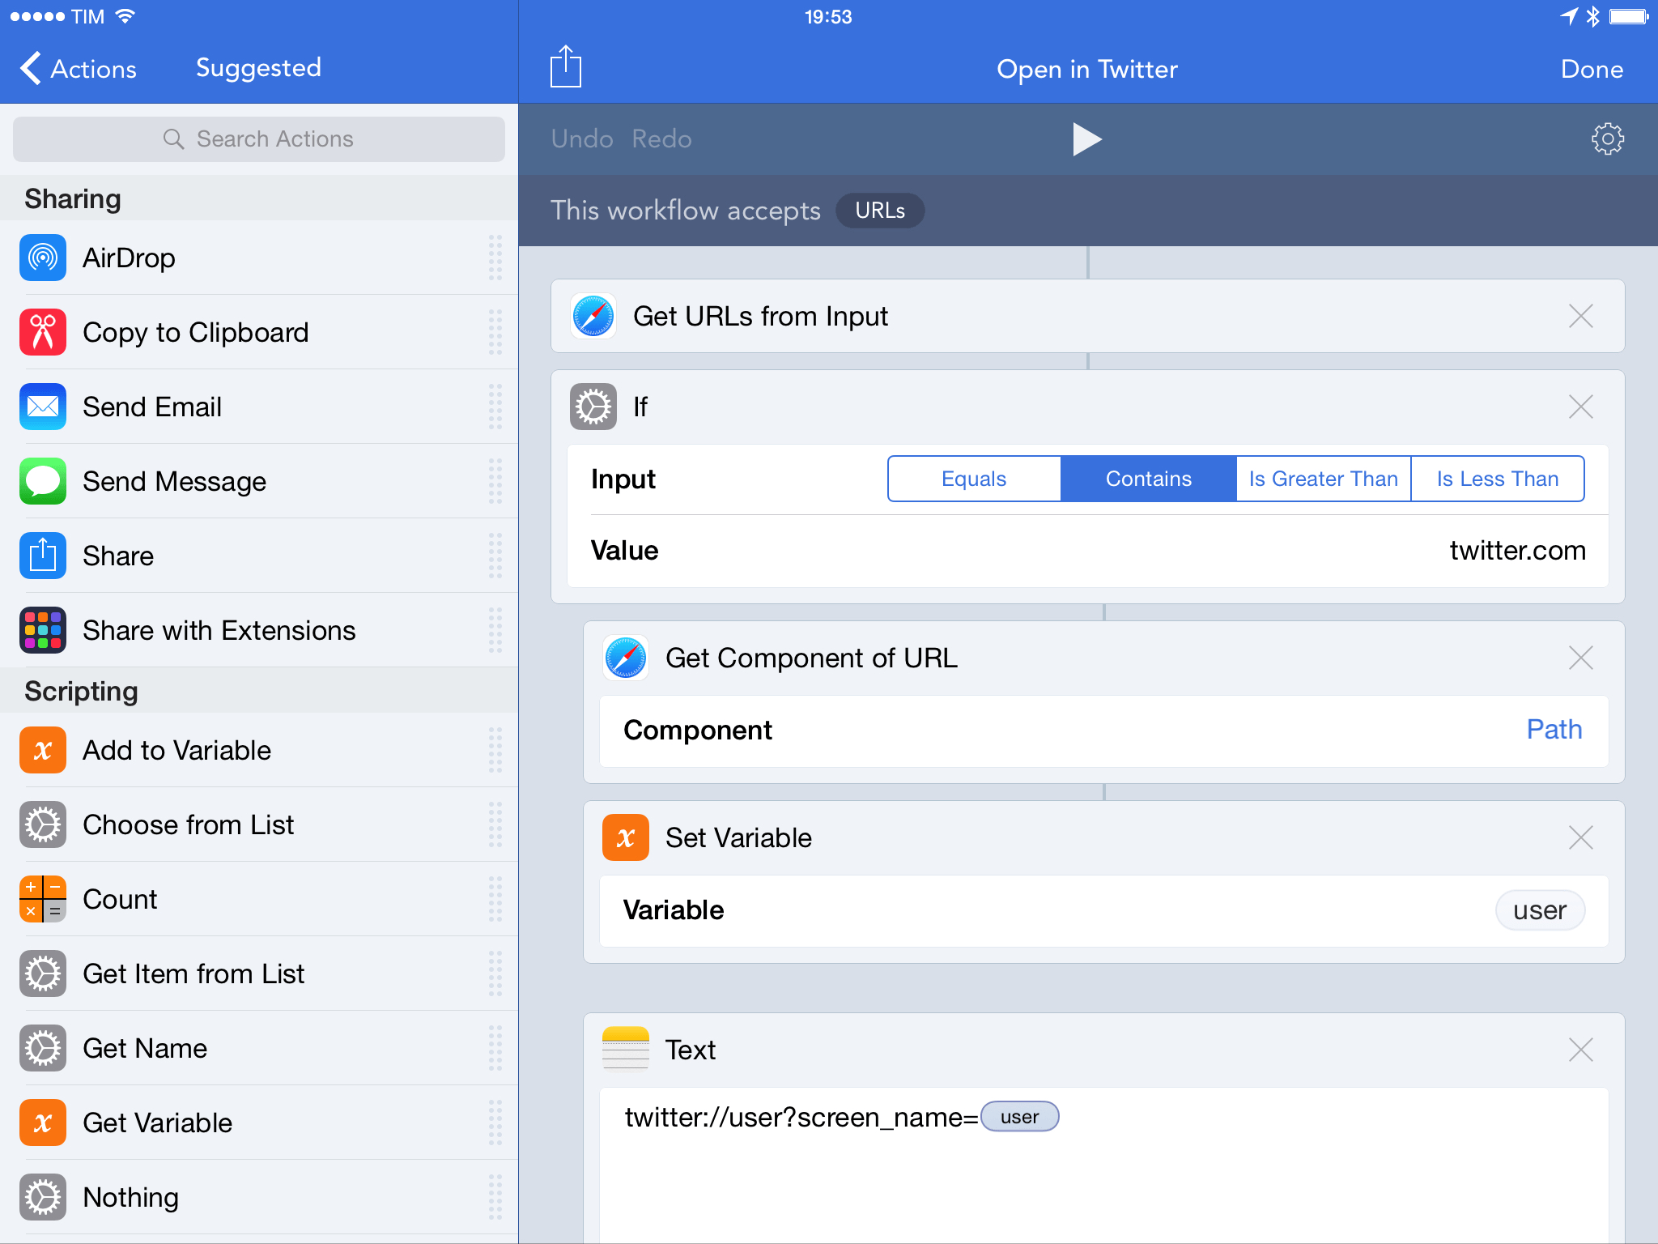The height and width of the screenshot is (1244, 1658).
Task: Select the 'Get Item from List' label
Action: click(x=193, y=973)
